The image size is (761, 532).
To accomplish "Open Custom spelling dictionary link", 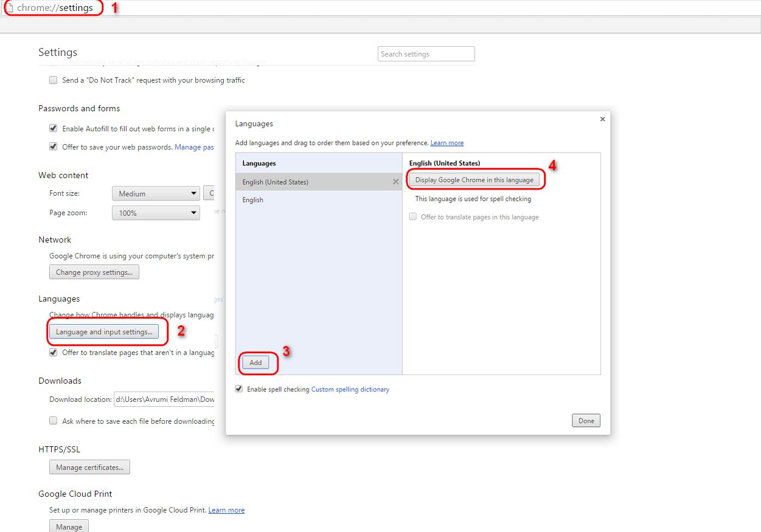I will point(350,389).
